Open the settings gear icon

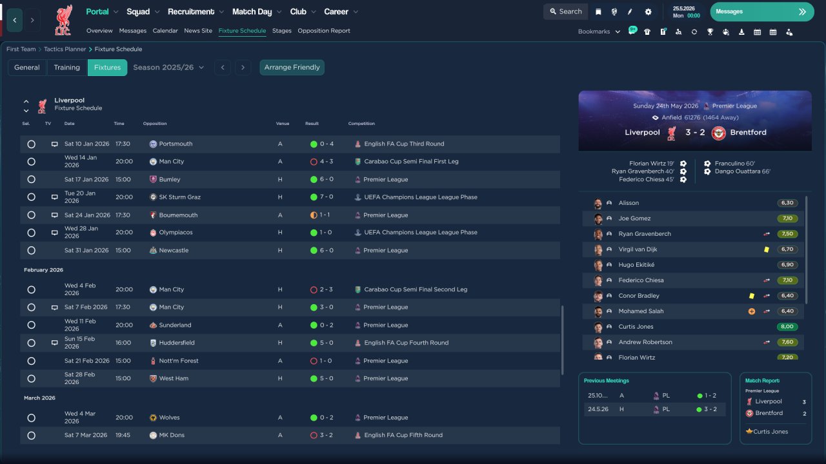click(x=648, y=12)
